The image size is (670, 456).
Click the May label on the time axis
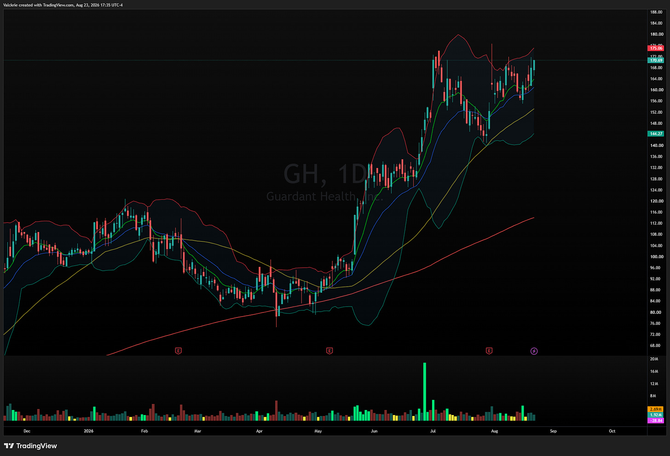318,431
